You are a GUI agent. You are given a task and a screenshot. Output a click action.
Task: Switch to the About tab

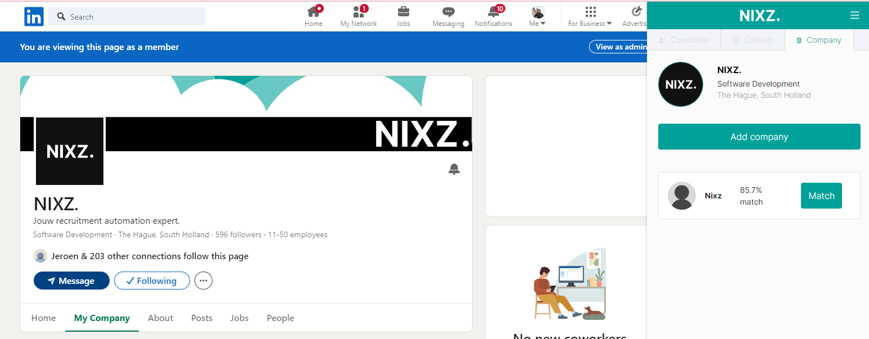(x=160, y=318)
